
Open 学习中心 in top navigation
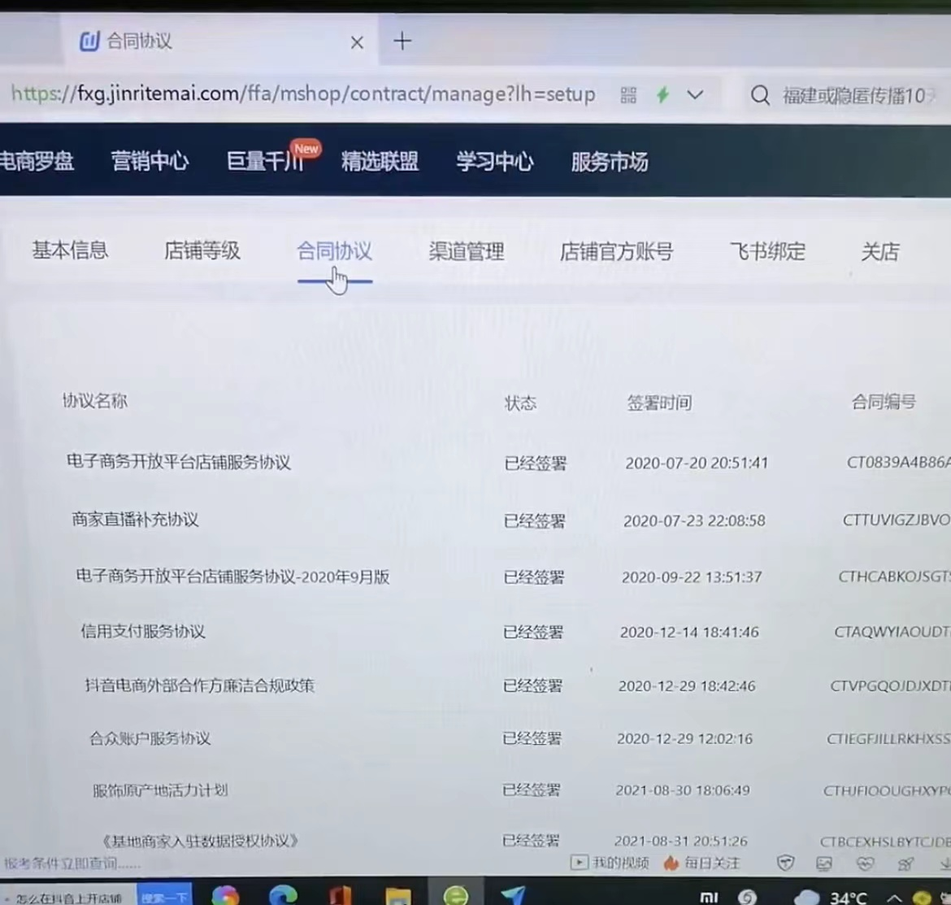(495, 162)
